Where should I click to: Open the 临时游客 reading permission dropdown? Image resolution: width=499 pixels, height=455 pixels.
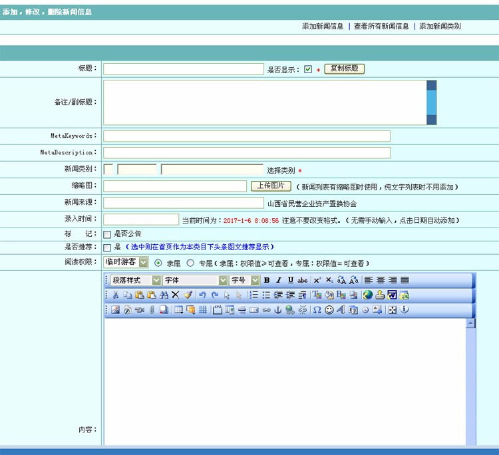(x=126, y=262)
